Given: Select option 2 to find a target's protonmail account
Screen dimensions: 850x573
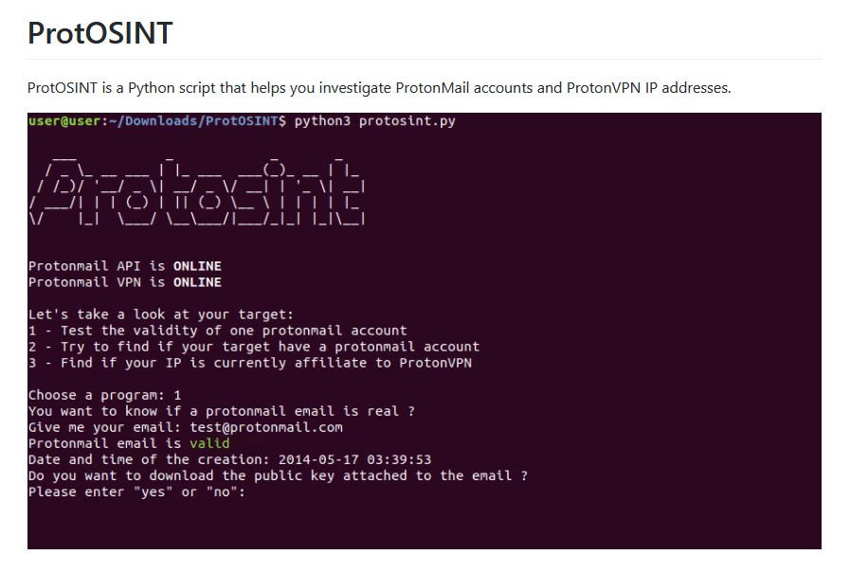Looking at the screenshot, I should (x=253, y=347).
